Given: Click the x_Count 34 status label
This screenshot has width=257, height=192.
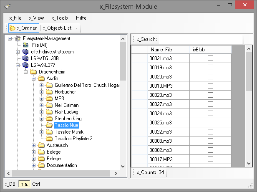Looking at the screenshot, I should (x=150, y=172).
